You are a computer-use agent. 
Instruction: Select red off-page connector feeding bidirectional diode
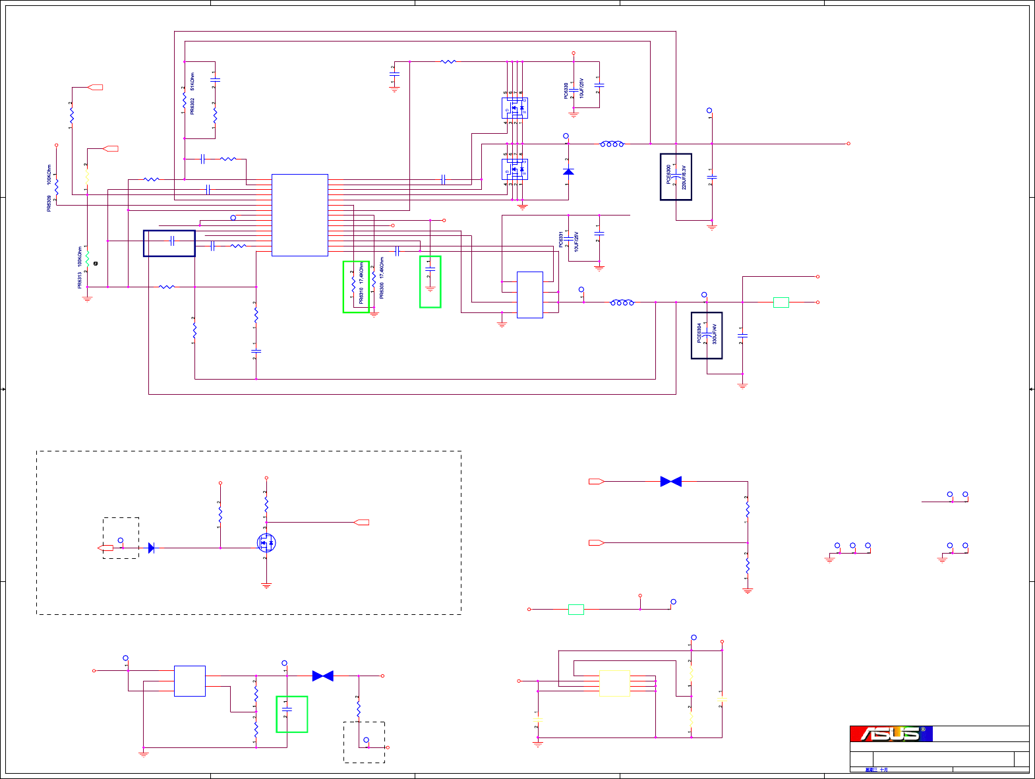pyautogui.click(x=597, y=482)
